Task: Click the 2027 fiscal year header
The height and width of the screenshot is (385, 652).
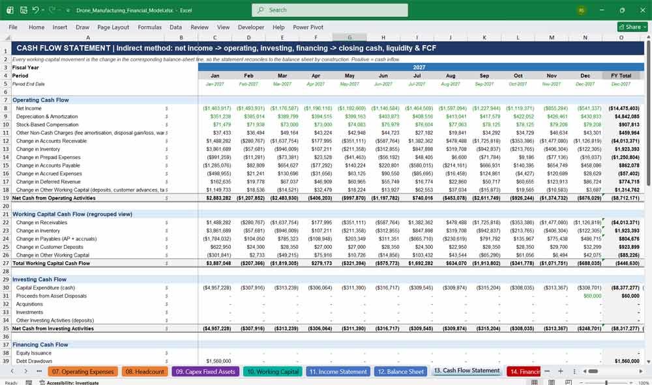Action: tap(419, 67)
